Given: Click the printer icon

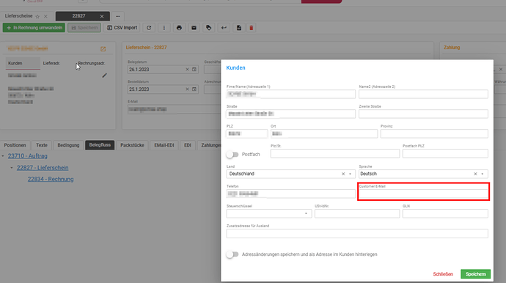Looking at the screenshot, I should (x=179, y=28).
